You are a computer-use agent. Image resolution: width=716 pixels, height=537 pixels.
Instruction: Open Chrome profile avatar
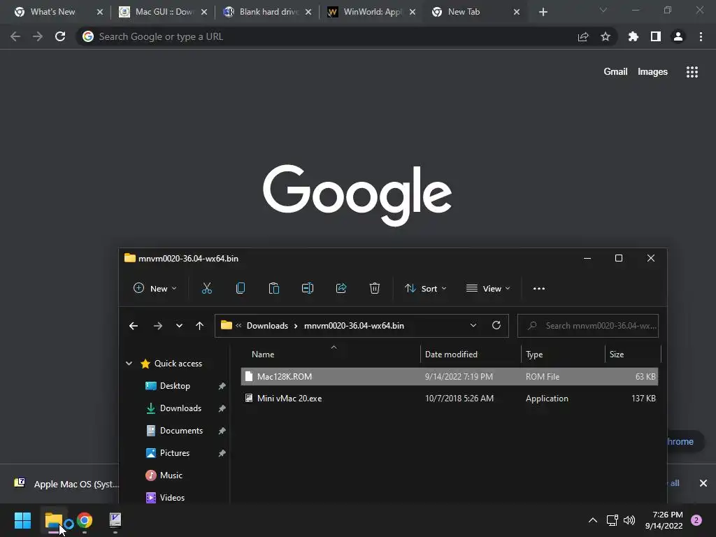coord(678,36)
